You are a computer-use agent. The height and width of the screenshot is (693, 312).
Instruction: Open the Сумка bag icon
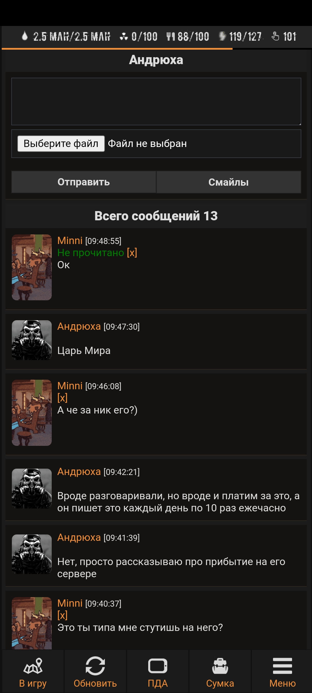pyautogui.click(x=220, y=666)
